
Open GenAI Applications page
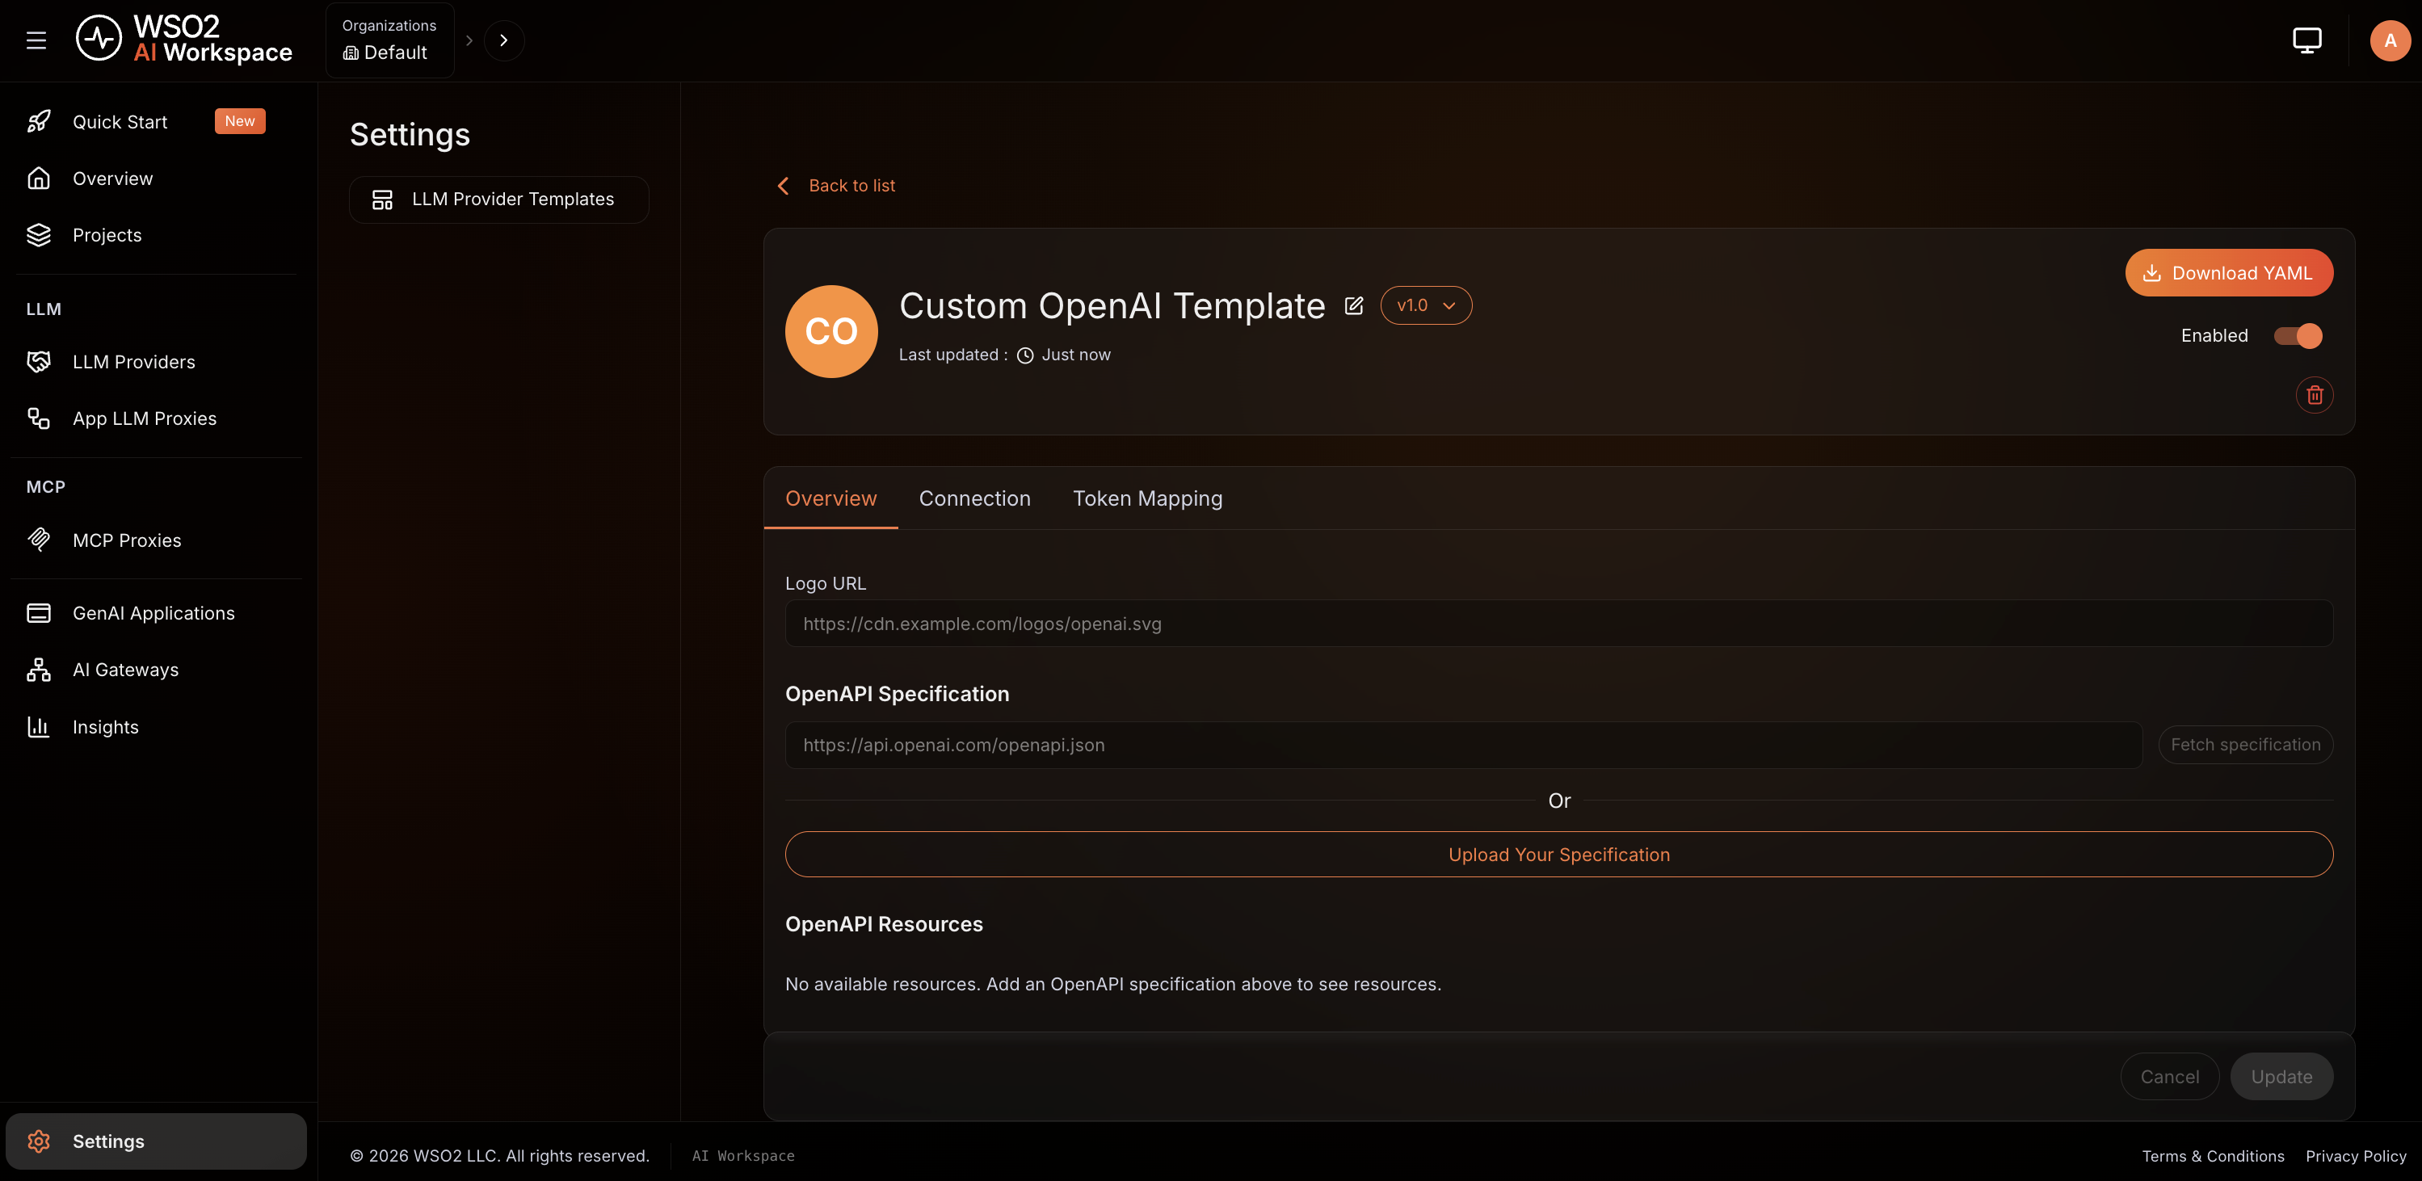pyautogui.click(x=156, y=613)
